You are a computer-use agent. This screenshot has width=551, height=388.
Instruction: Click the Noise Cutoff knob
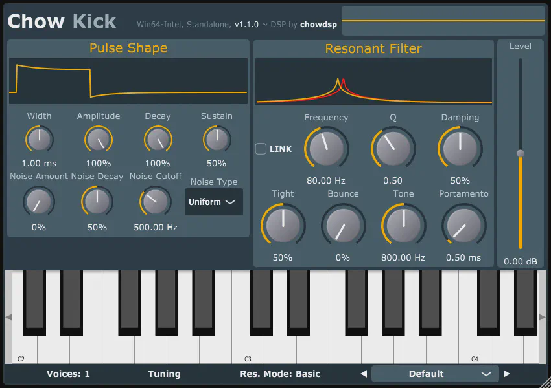coord(155,202)
